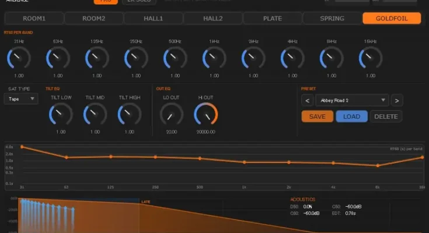Click the 63Hz RT60 knob
This screenshot has width=429, height=233.
(58, 58)
